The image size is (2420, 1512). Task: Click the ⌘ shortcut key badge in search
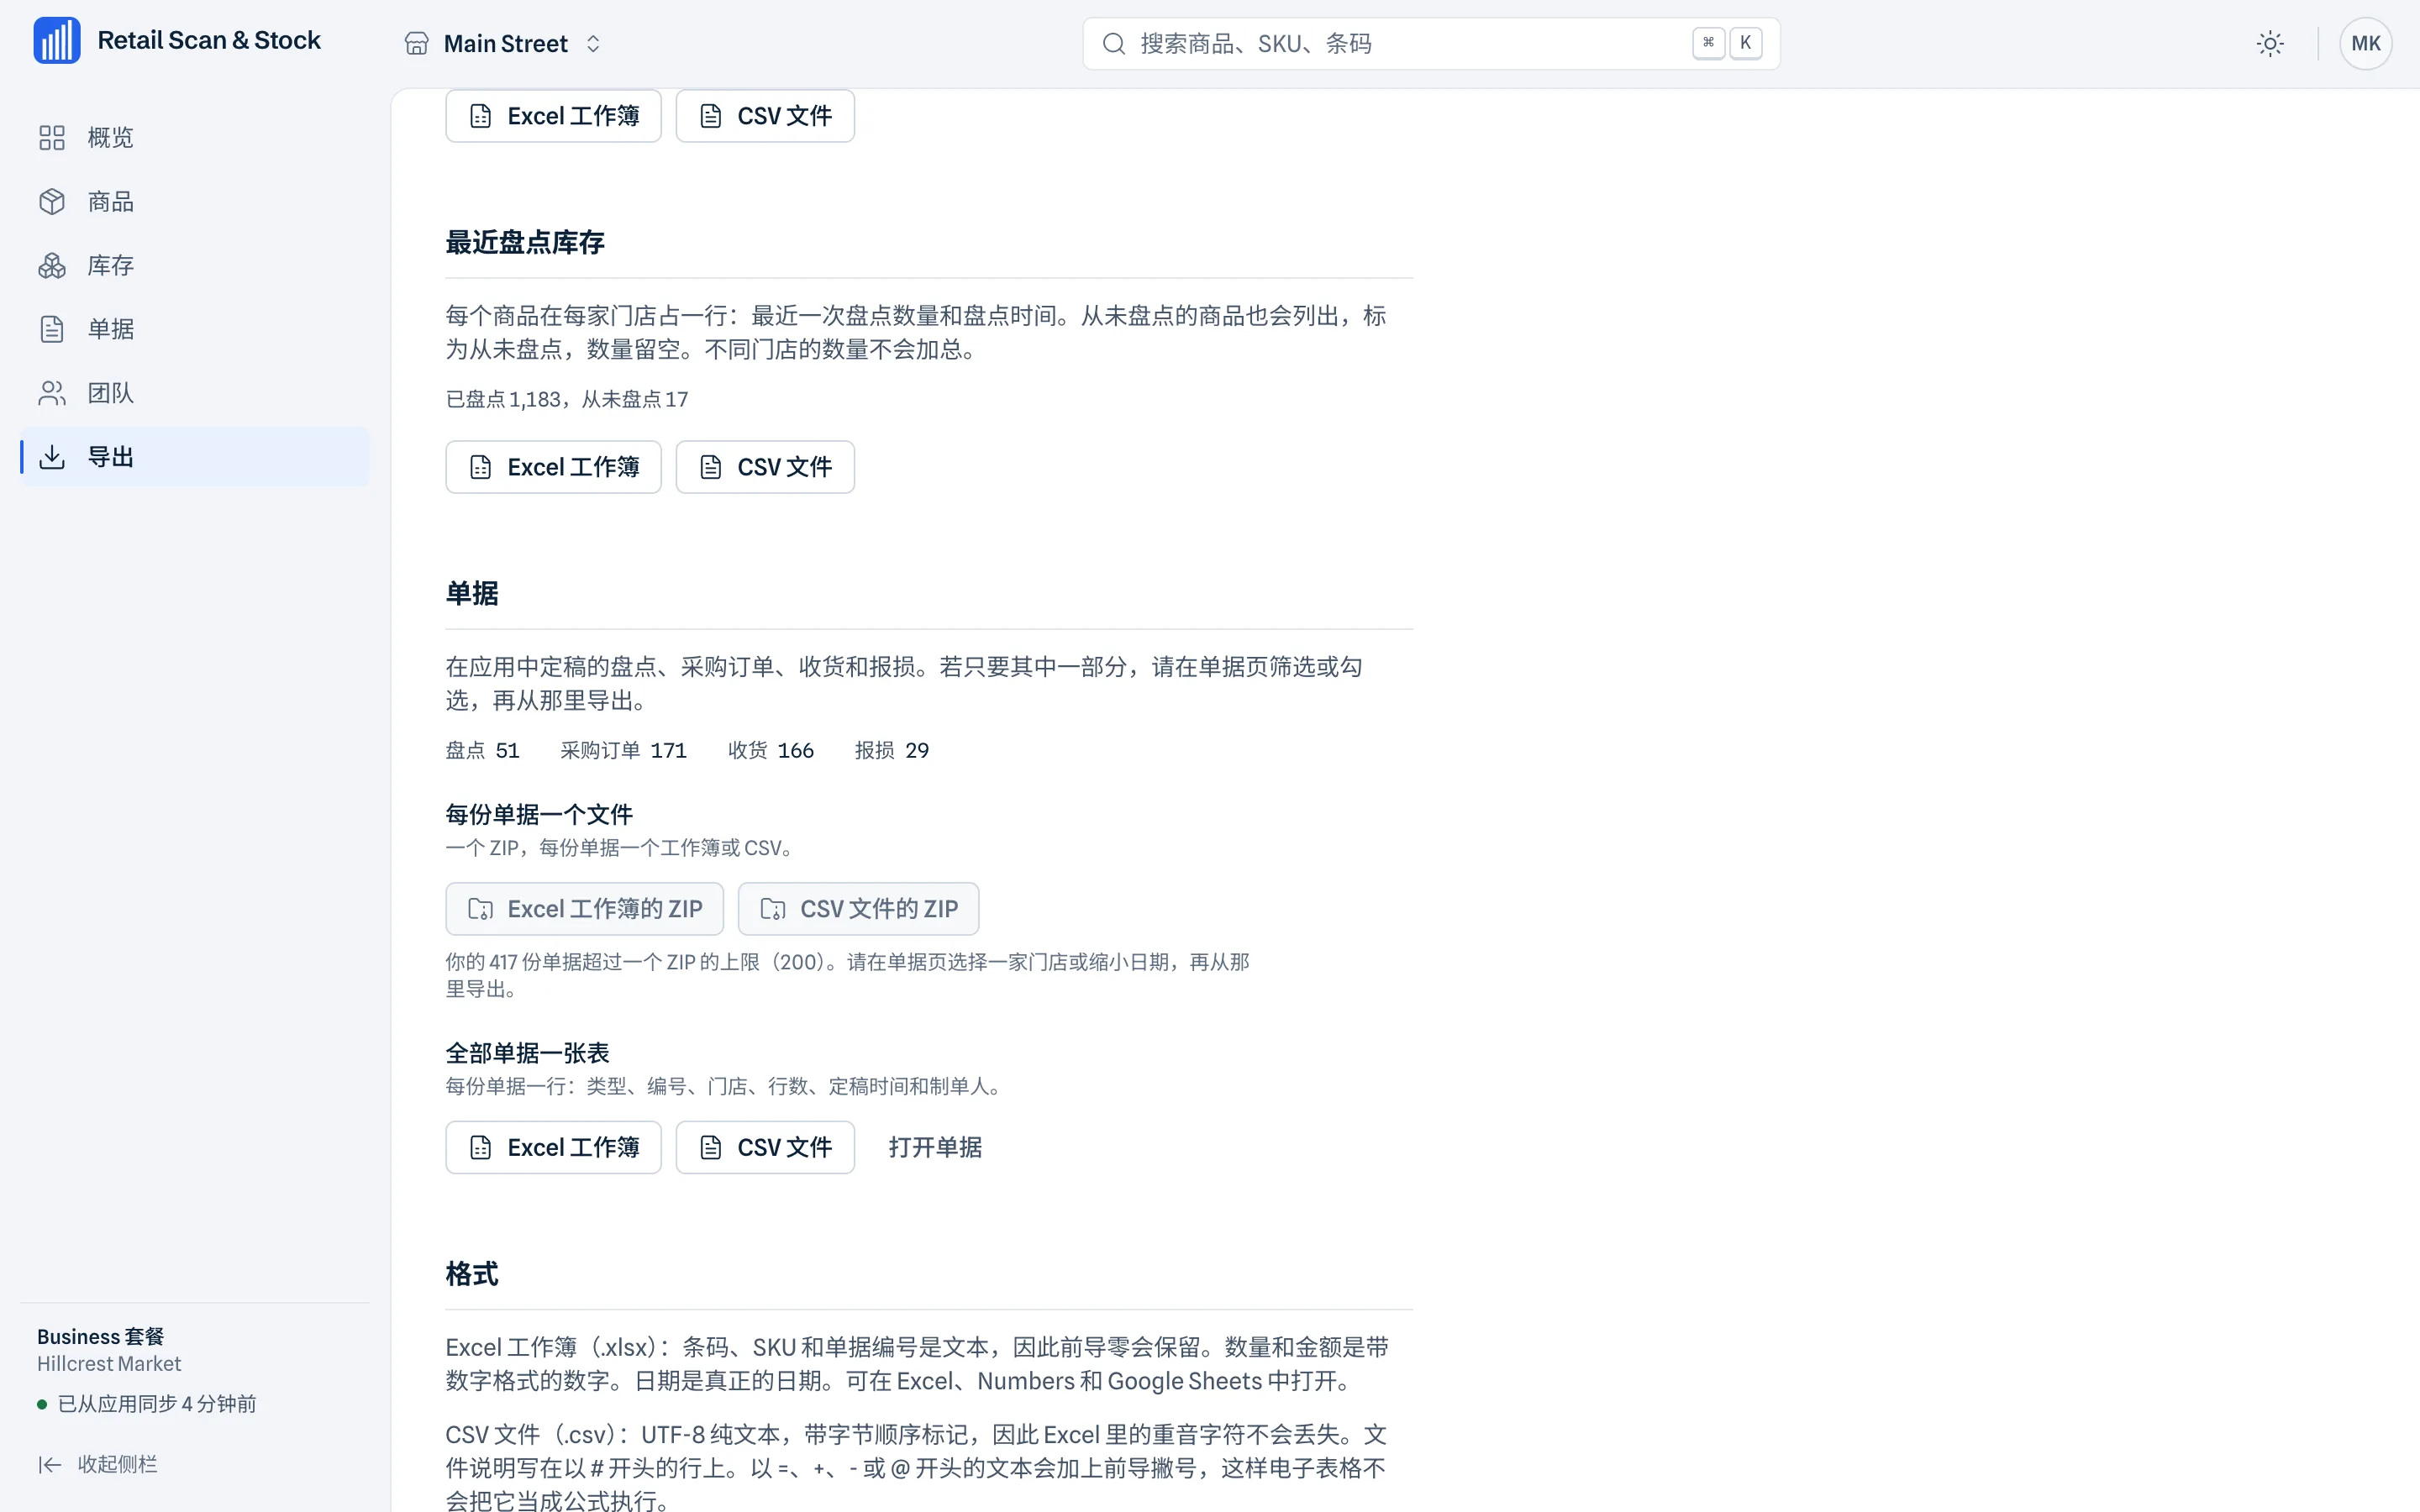coord(1708,43)
